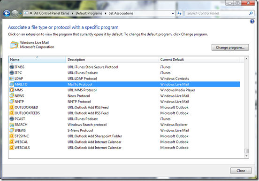The image size is (259, 181).
Task: Click the refresh button beside address bar
Action: pyautogui.click(x=179, y=14)
